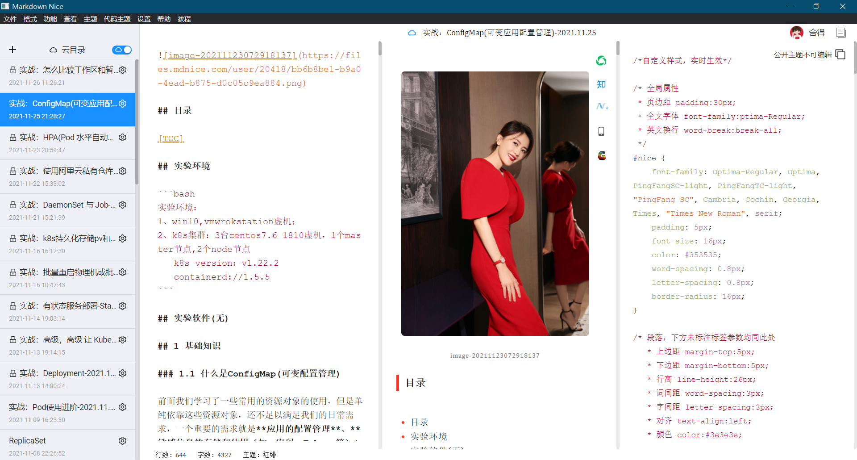Click the plus icon to add new article
The image size is (857, 460).
click(x=12, y=50)
